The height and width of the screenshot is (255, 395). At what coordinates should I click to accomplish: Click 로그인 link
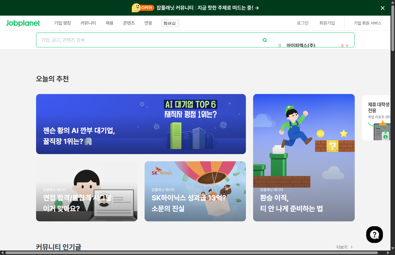click(302, 23)
